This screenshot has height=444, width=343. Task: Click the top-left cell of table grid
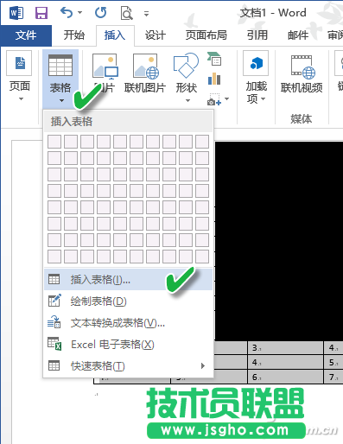tap(54, 142)
